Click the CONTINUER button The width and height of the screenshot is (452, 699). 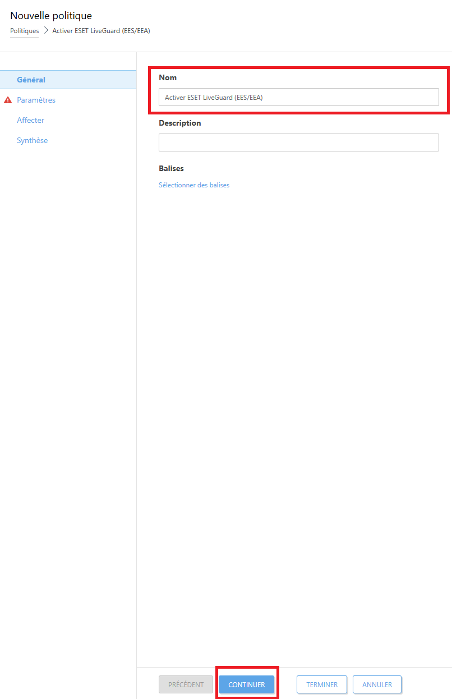pos(247,684)
